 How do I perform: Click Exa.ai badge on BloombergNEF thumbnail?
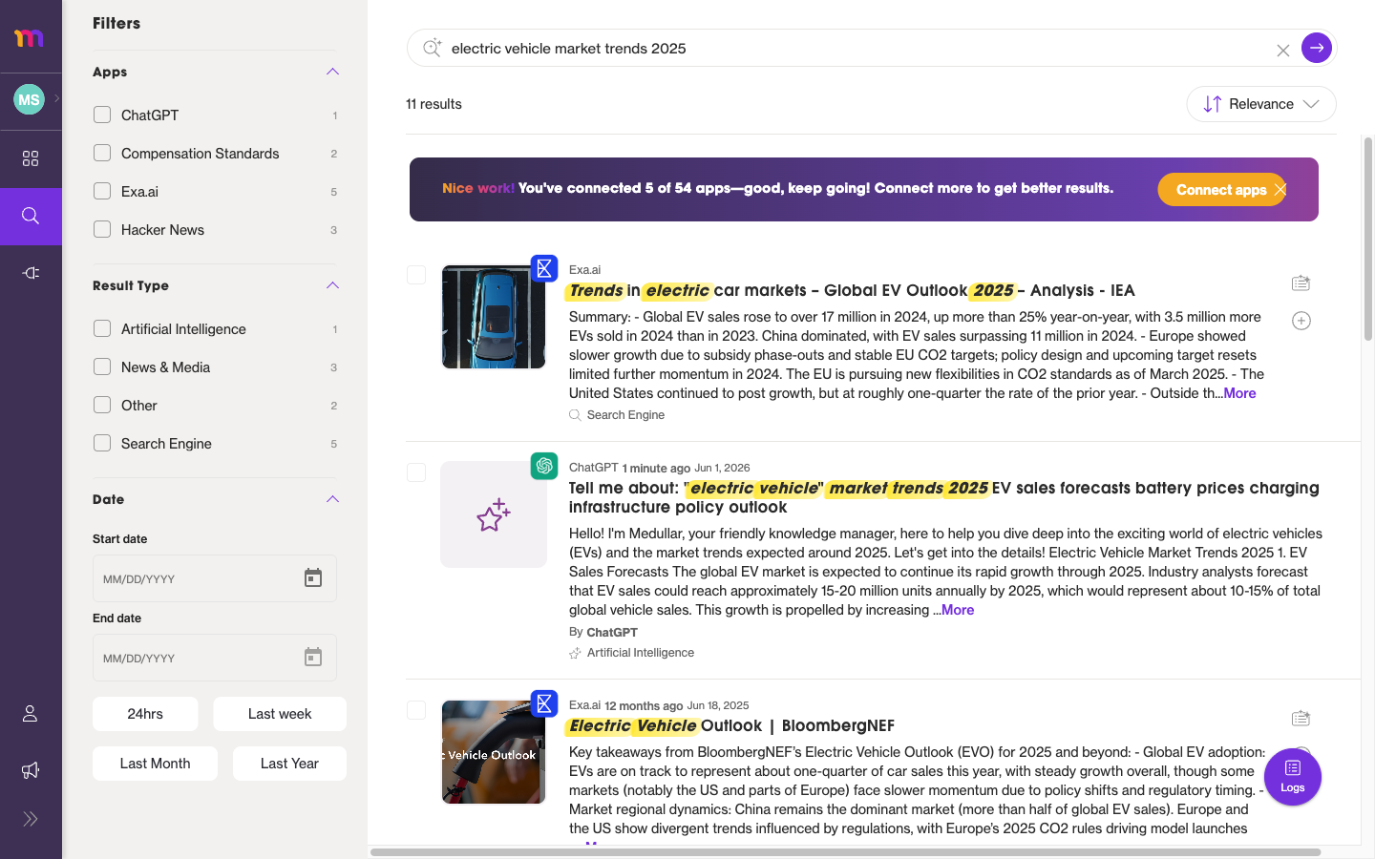click(x=544, y=703)
